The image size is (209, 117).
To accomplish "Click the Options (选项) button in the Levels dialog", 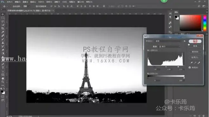I will click(x=195, y=57).
